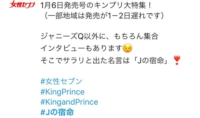
Task: Open the bold #Jの宿命 hashtag
Action: 57,112
